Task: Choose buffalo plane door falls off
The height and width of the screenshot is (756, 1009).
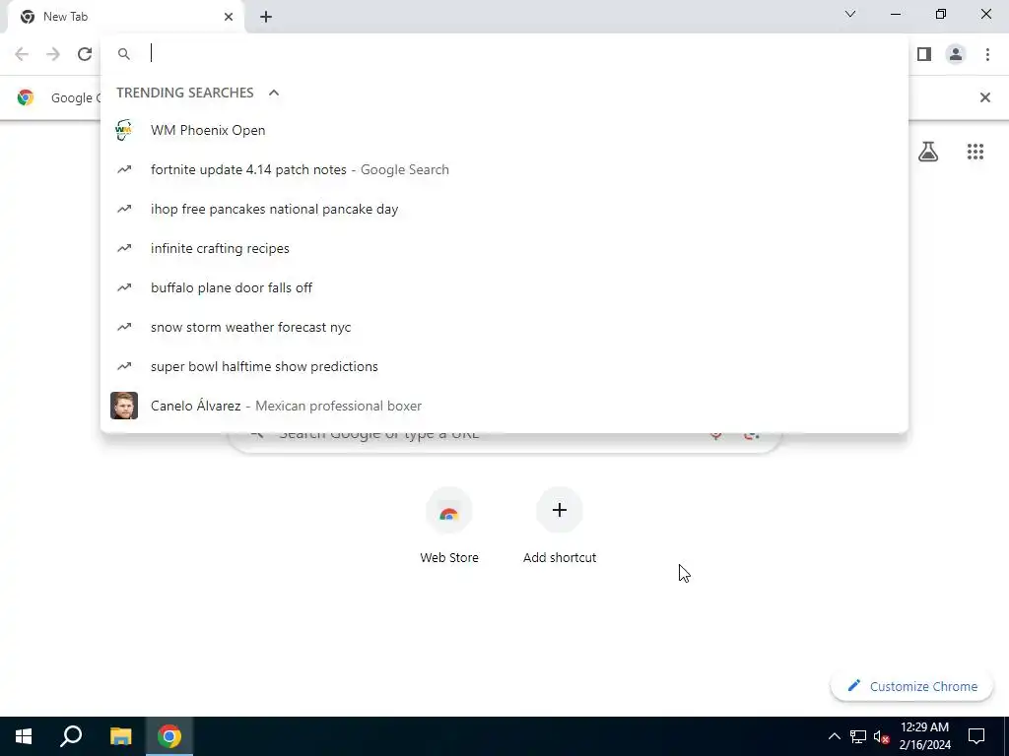Action: point(504,287)
